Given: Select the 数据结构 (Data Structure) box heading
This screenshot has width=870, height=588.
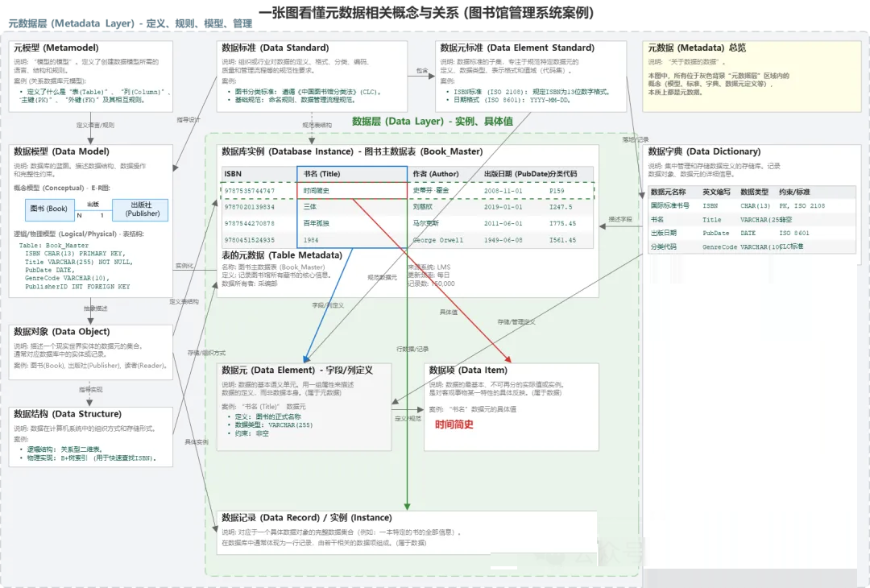Looking at the screenshot, I should [x=67, y=414].
